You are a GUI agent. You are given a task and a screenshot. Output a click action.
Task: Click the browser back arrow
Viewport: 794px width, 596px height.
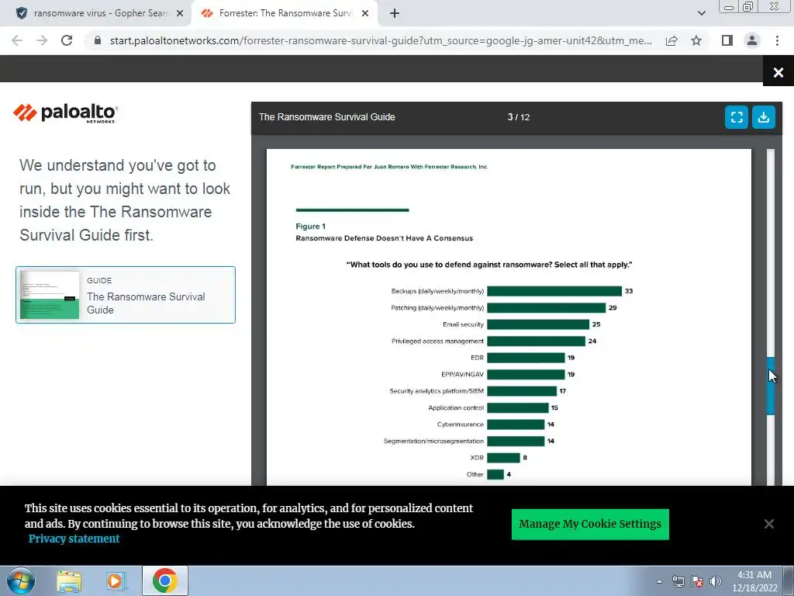(17, 40)
